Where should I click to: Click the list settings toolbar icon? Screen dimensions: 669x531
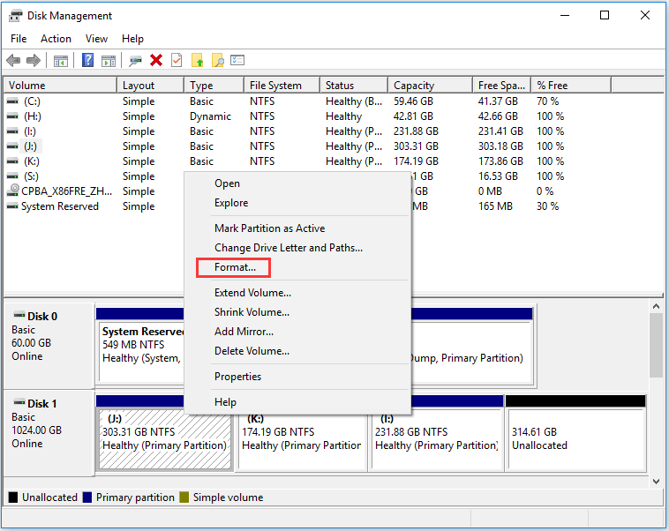click(237, 60)
